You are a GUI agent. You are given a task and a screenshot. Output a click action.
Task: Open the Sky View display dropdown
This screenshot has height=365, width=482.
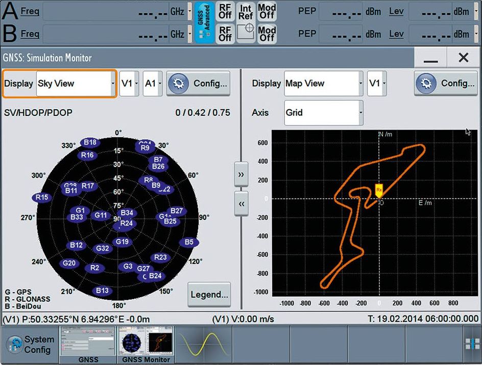point(76,84)
